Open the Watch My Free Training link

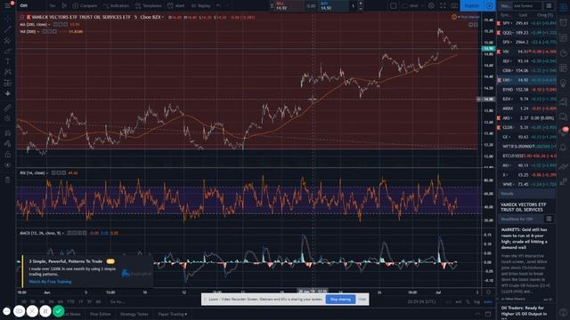point(50,282)
